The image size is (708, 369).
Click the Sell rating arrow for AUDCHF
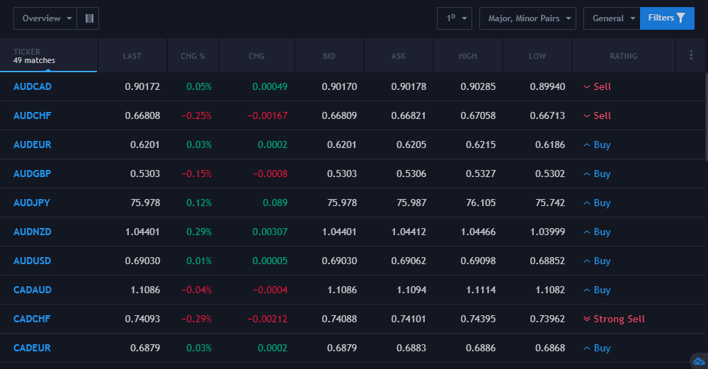pos(586,115)
